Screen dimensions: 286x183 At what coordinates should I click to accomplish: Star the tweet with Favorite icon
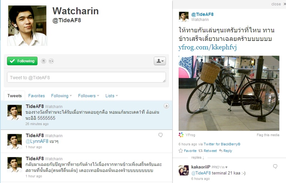coord(181,151)
